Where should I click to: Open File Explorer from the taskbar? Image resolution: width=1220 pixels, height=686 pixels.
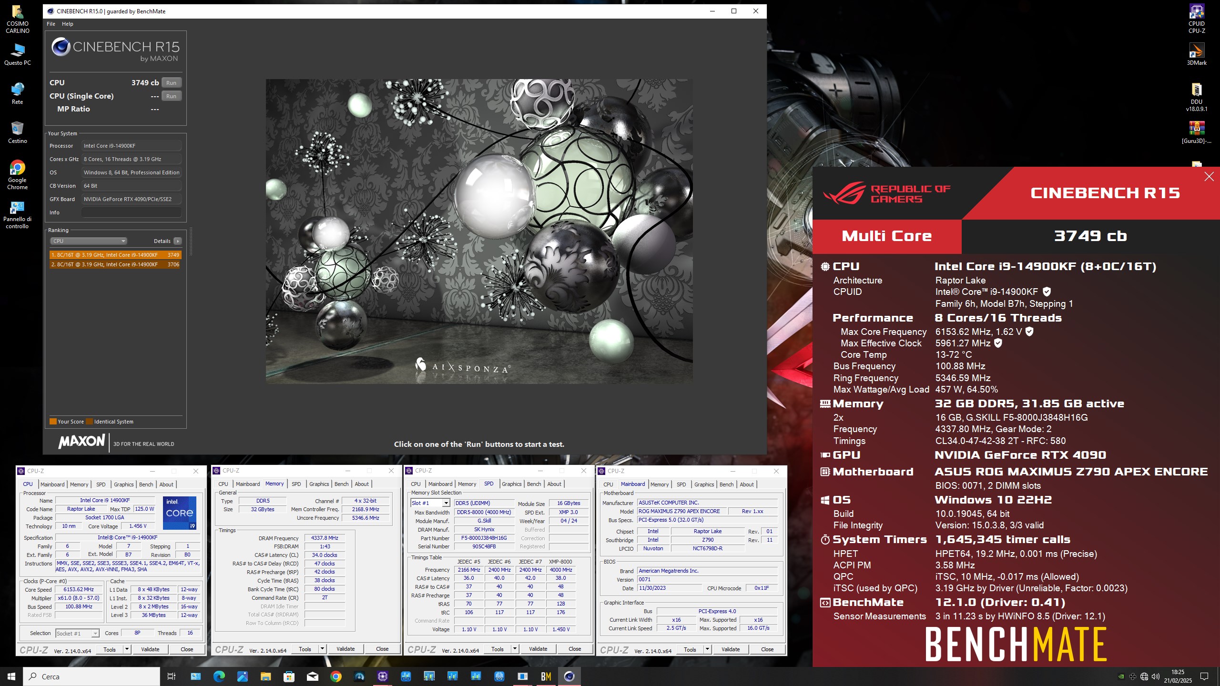click(265, 676)
